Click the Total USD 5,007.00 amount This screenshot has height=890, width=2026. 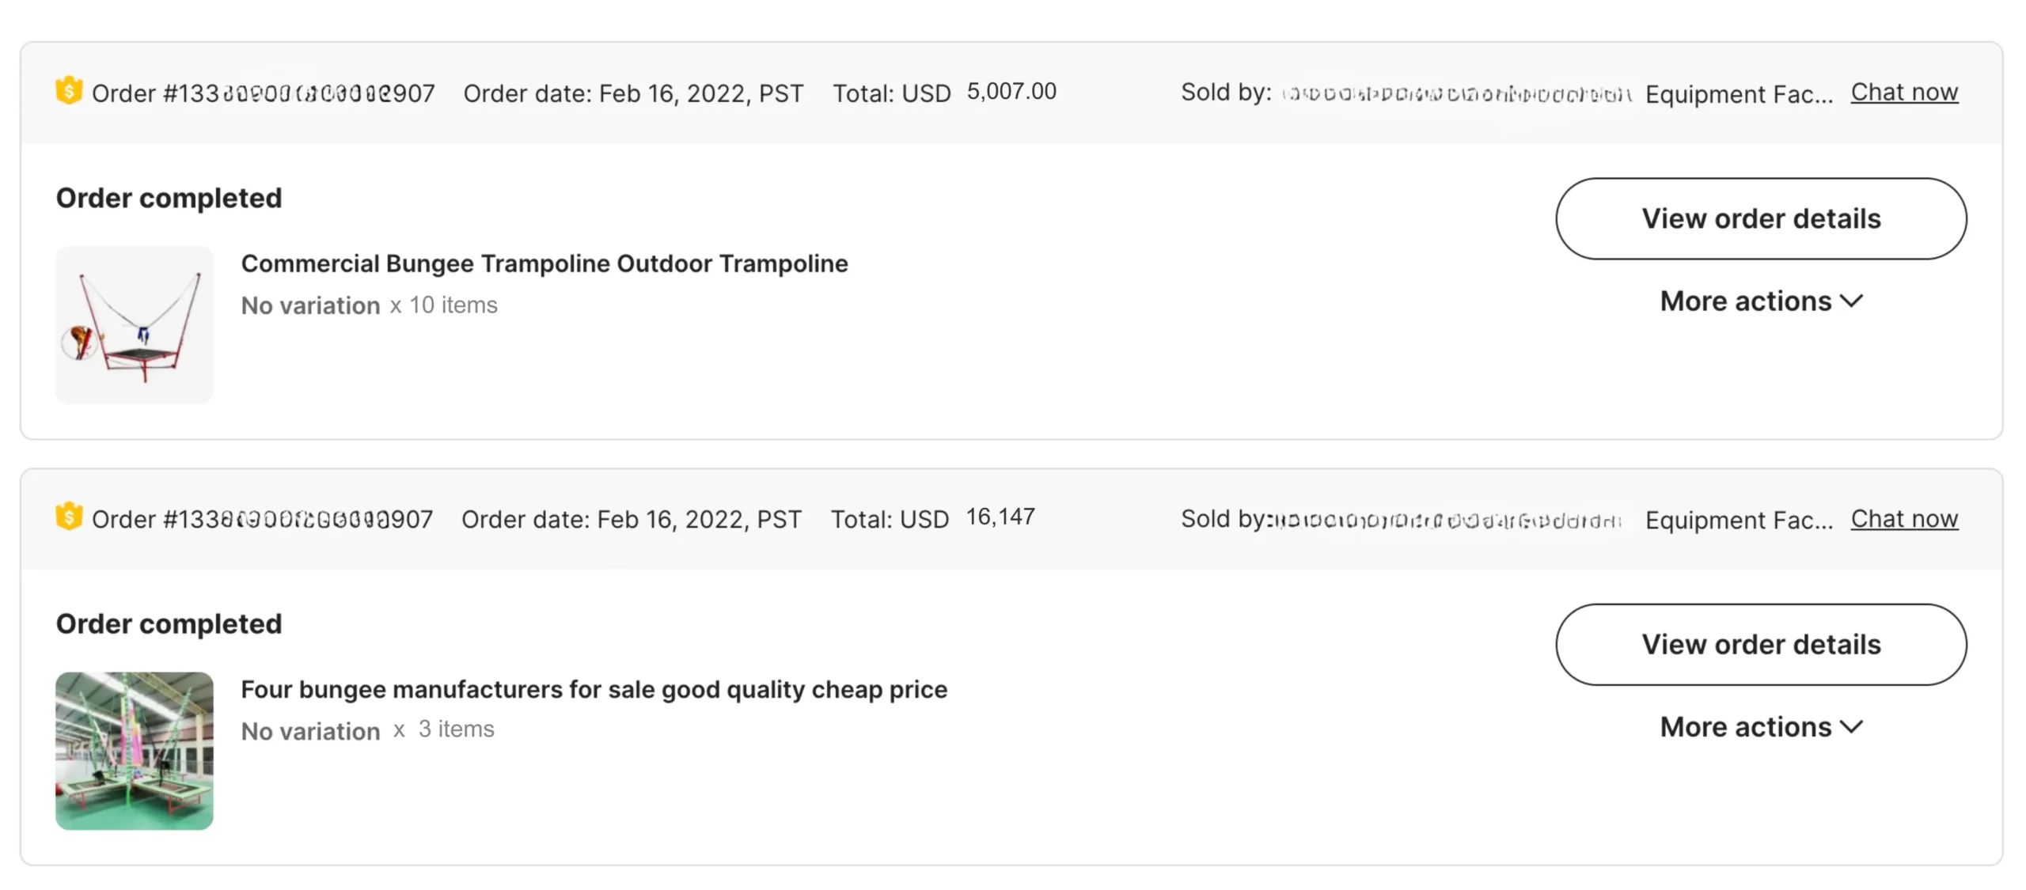click(x=1011, y=92)
